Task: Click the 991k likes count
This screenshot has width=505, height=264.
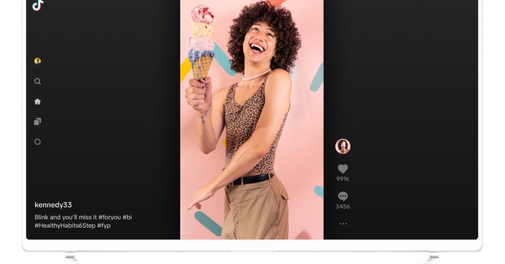Action: [343, 179]
